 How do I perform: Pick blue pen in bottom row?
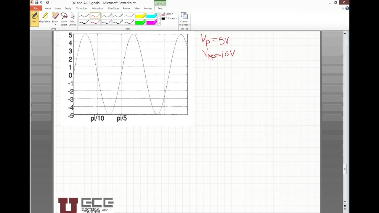107,22
